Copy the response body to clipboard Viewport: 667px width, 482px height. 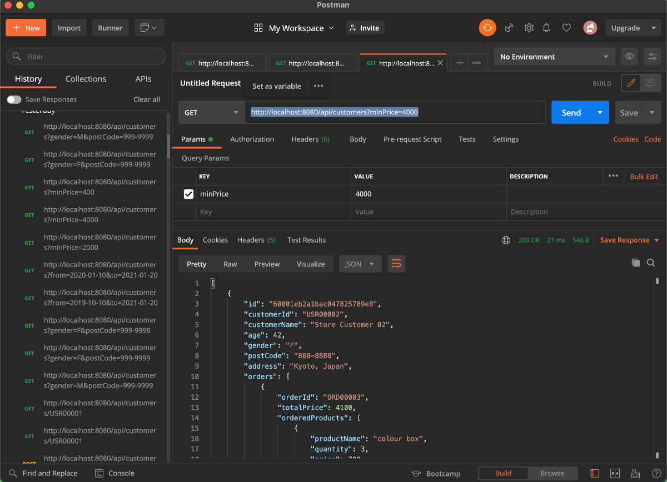(636, 263)
